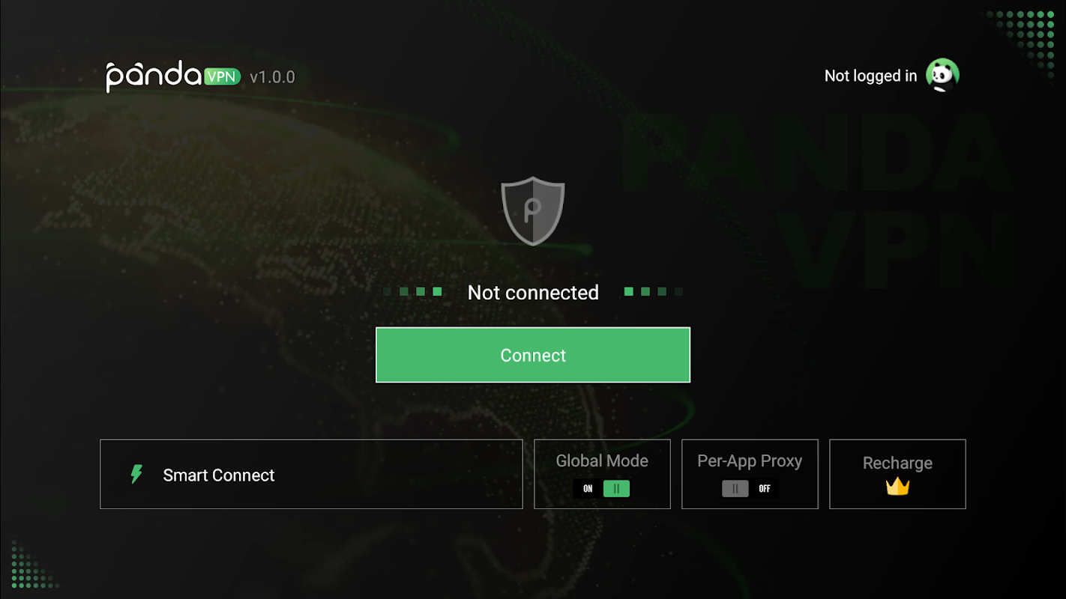Click the Not logged in text
Viewport: 1066px width, 599px height.
click(x=870, y=76)
